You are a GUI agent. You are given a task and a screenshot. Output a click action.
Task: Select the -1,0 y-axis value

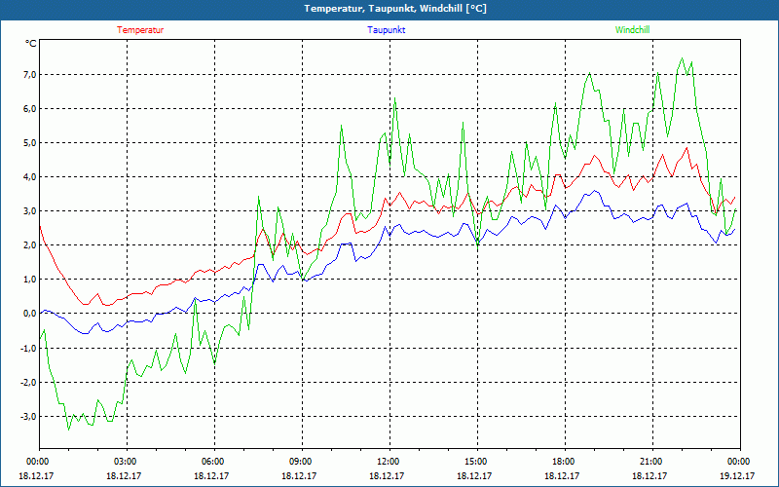[28, 349]
